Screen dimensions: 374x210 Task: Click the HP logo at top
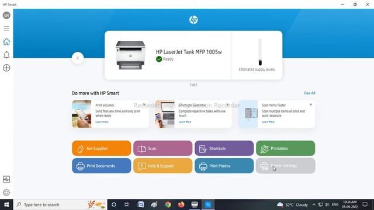pos(193,20)
